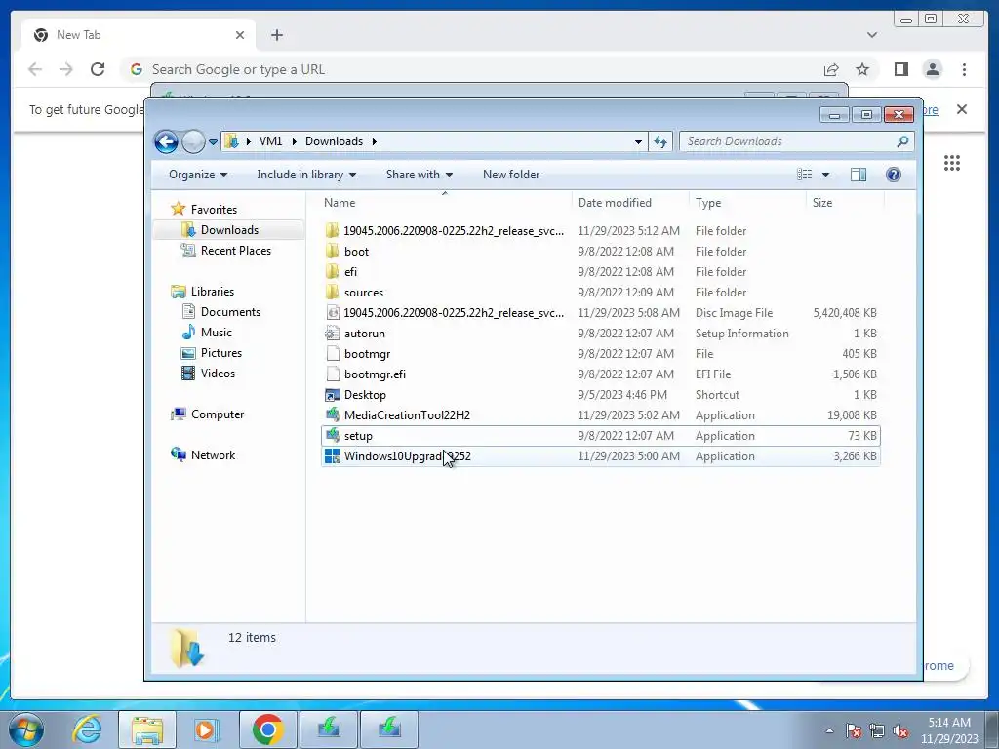Launch Internet Explorer from the taskbar
Screen dimensions: 999x749
click(x=87, y=729)
